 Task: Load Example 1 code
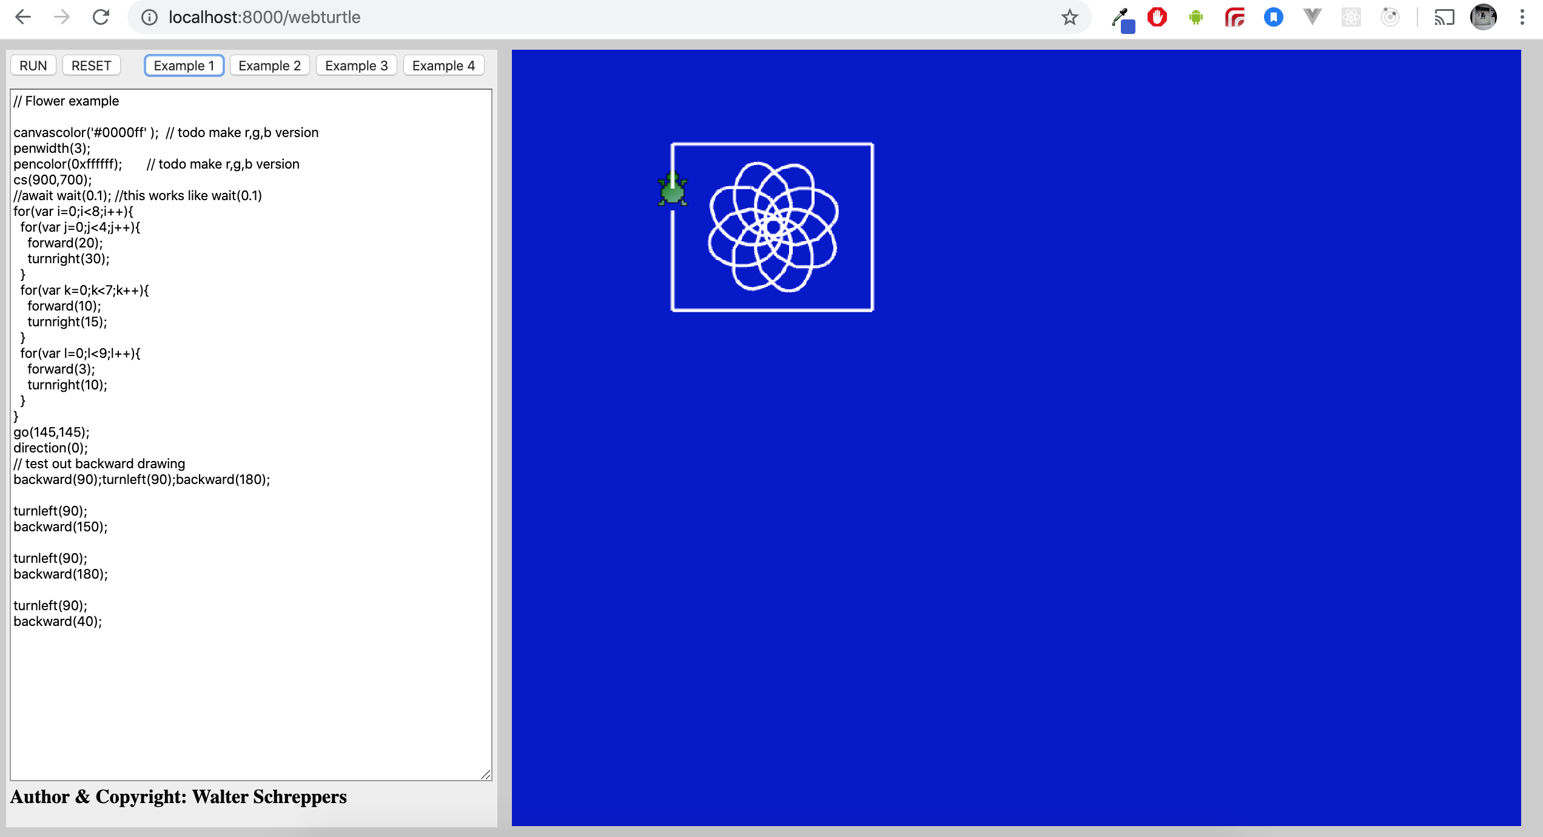pos(184,66)
